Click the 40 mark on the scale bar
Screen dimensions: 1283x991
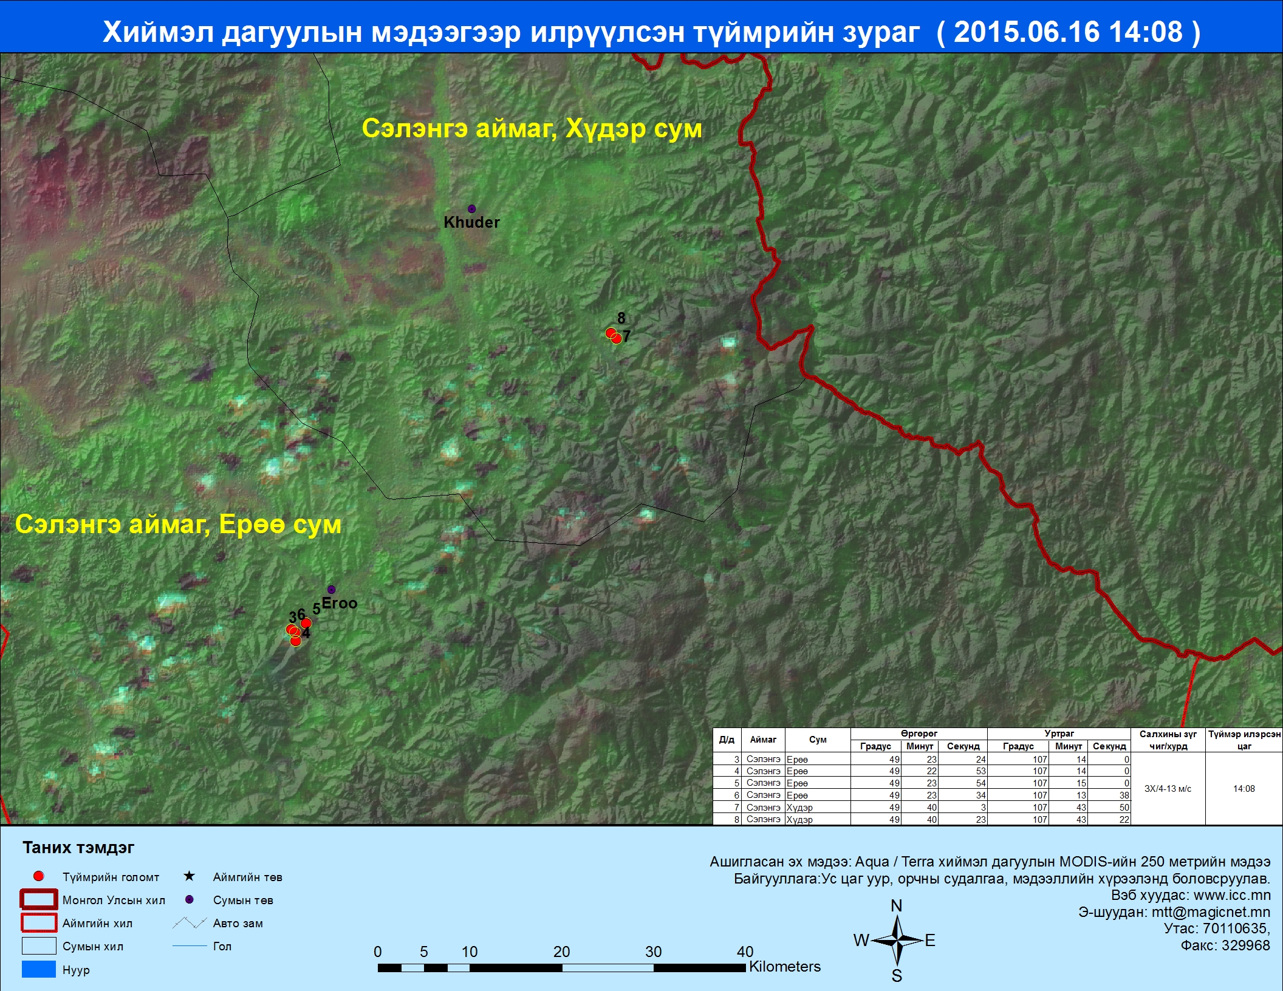(745, 952)
